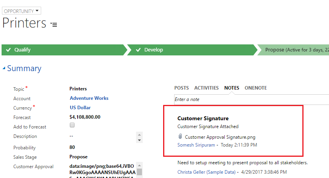Image resolution: width=329 pixels, height=178 pixels.
Task: Click the Description field down arrow
Action: [x=138, y=139]
